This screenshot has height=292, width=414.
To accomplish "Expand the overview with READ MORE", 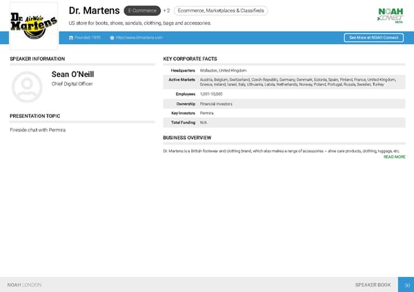I will pyautogui.click(x=394, y=157).
